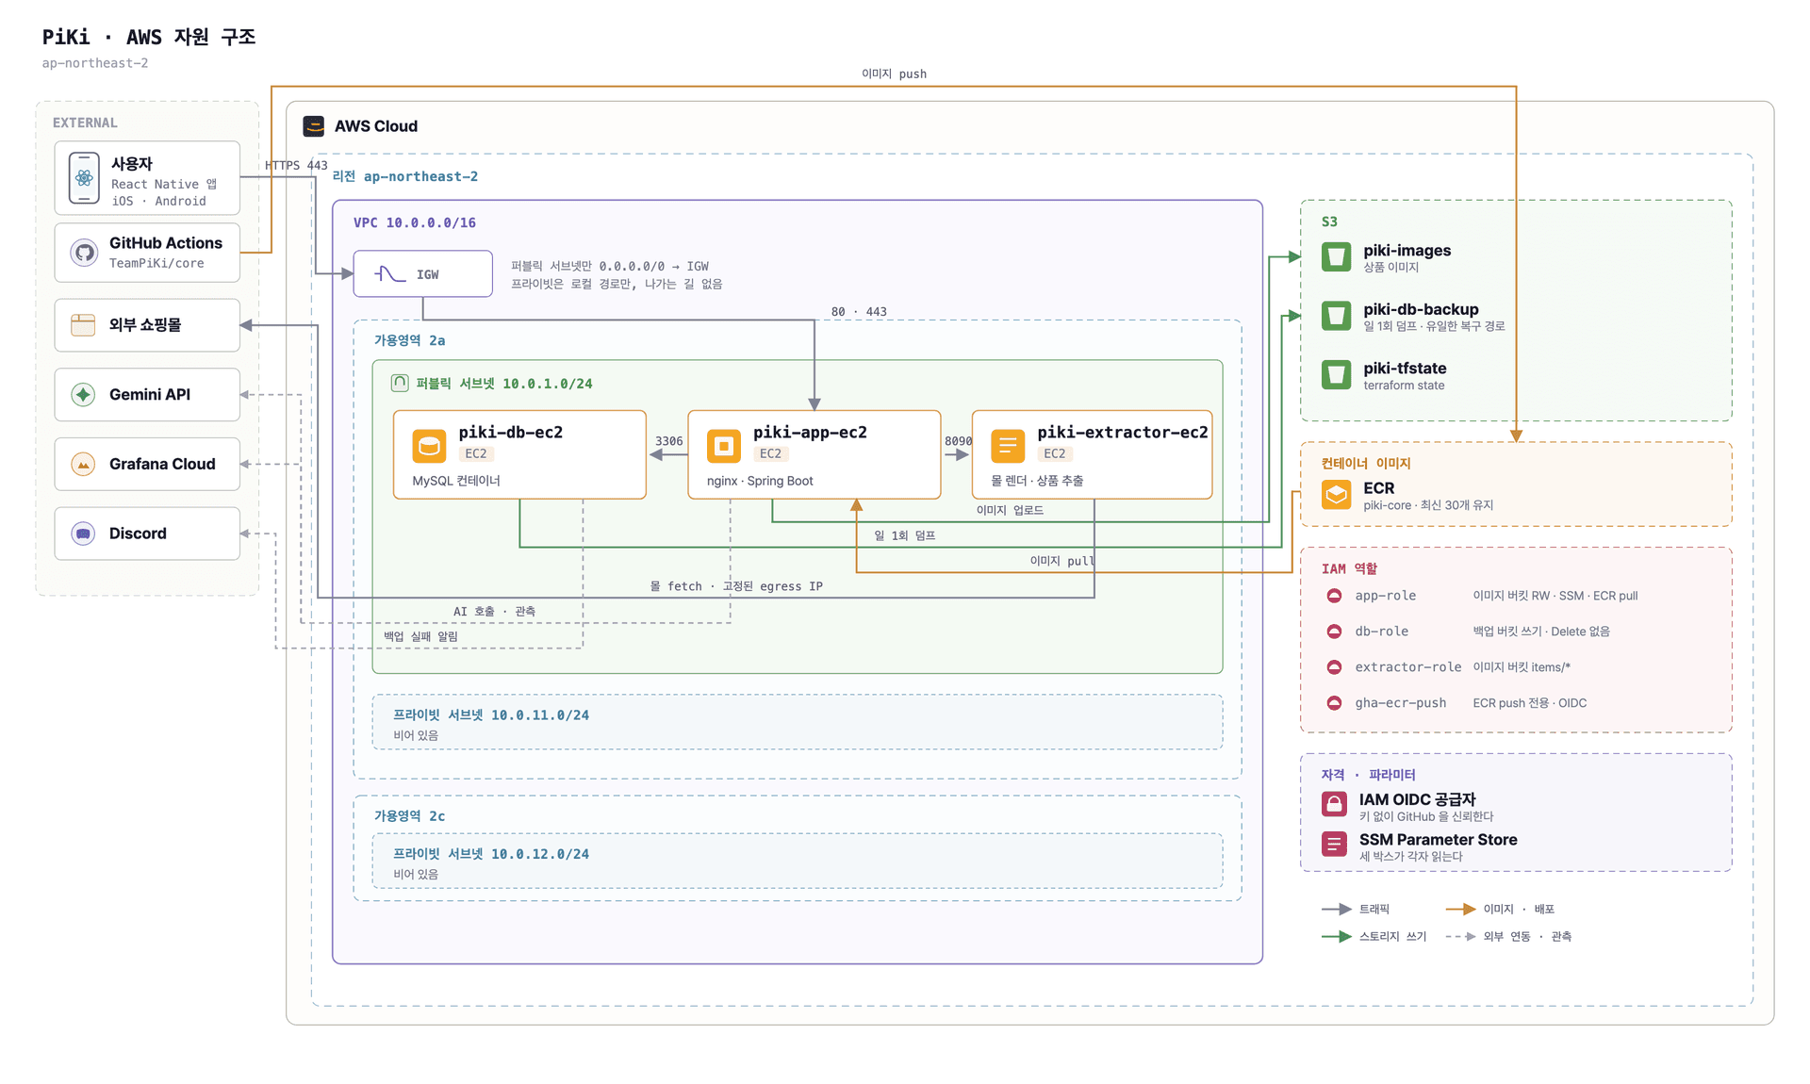Select the IGW gateway waveform icon
The width and height of the screenshot is (1810, 1084).
pyautogui.click(x=389, y=274)
